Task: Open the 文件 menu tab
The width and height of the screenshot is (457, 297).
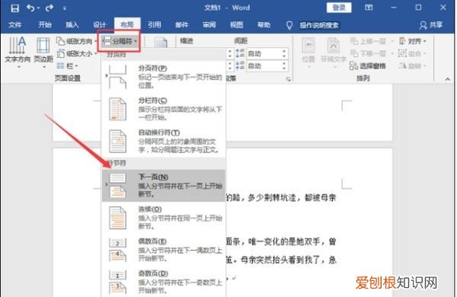Action: [x=15, y=25]
